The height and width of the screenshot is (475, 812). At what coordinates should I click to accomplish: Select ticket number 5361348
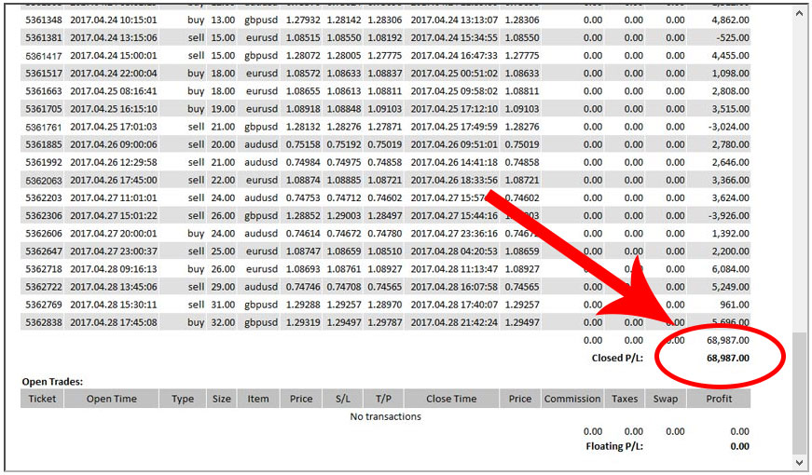click(x=44, y=20)
